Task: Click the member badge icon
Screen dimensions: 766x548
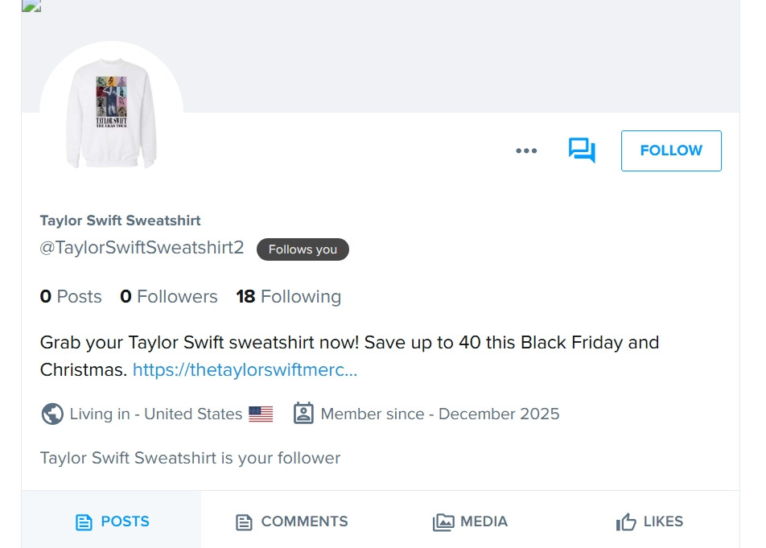Action: [x=303, y=414]
